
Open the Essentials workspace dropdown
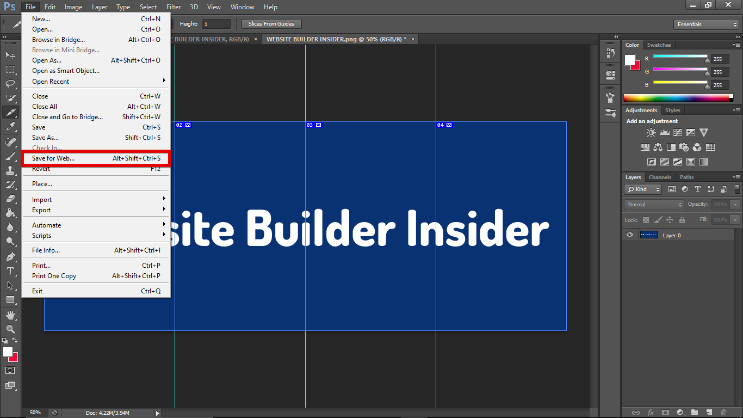pyautogui.click(x=705, y=24)
